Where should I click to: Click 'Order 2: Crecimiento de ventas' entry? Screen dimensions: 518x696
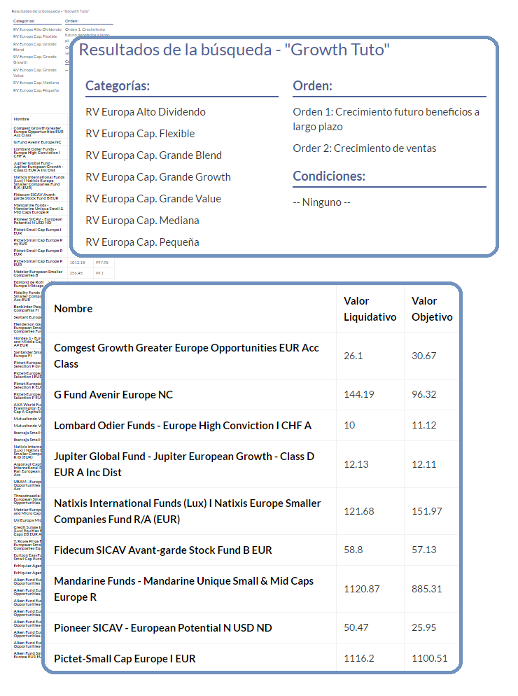coord(365,148)
